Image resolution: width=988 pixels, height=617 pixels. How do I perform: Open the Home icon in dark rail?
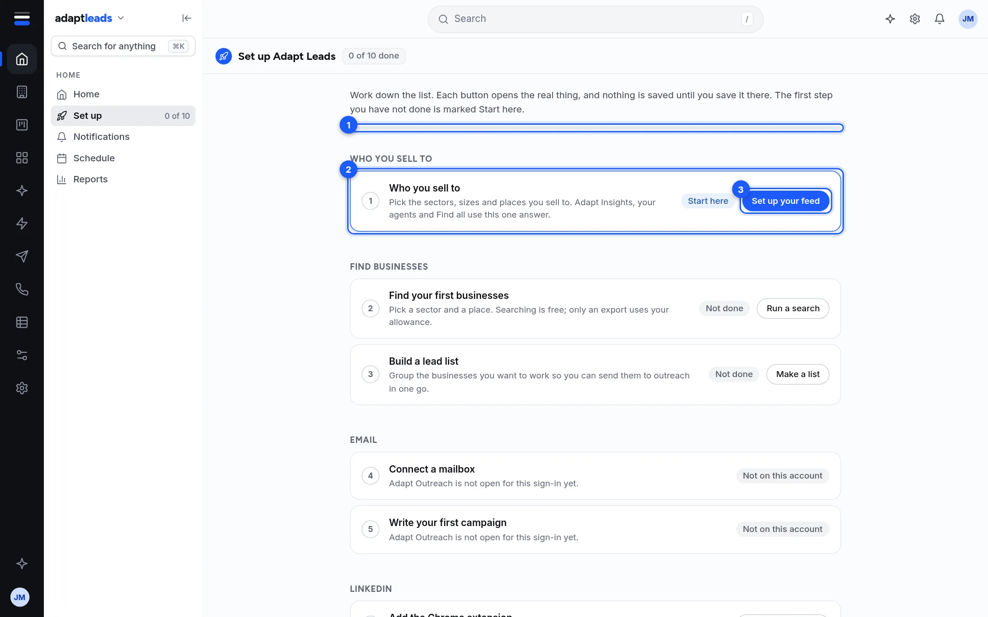[22, 59]
